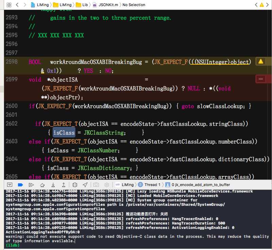Viewport: 272px width, 250px height.
Task: Open debug view hierarchy
Action: (75, 185)
